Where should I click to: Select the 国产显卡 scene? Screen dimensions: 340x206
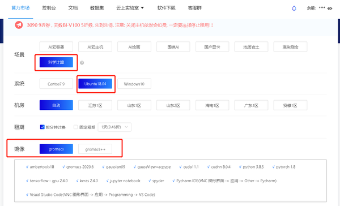tap(212, 47)
